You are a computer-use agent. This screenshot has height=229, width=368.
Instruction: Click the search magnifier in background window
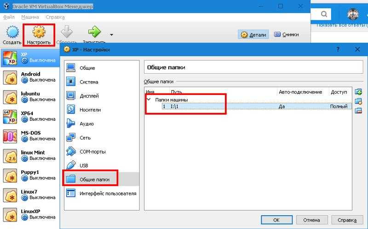(x=324, y=14)
